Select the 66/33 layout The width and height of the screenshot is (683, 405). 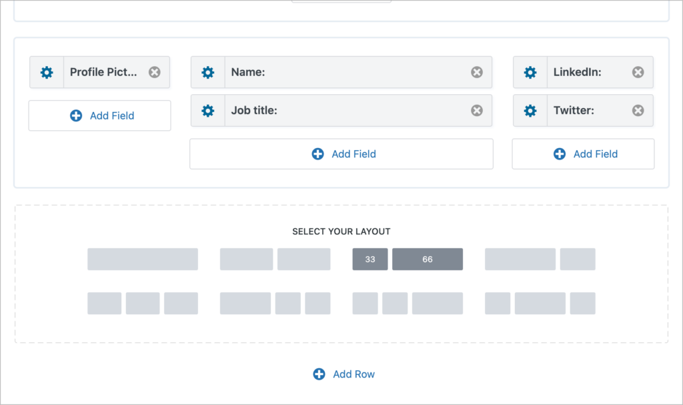pos(540,259)
